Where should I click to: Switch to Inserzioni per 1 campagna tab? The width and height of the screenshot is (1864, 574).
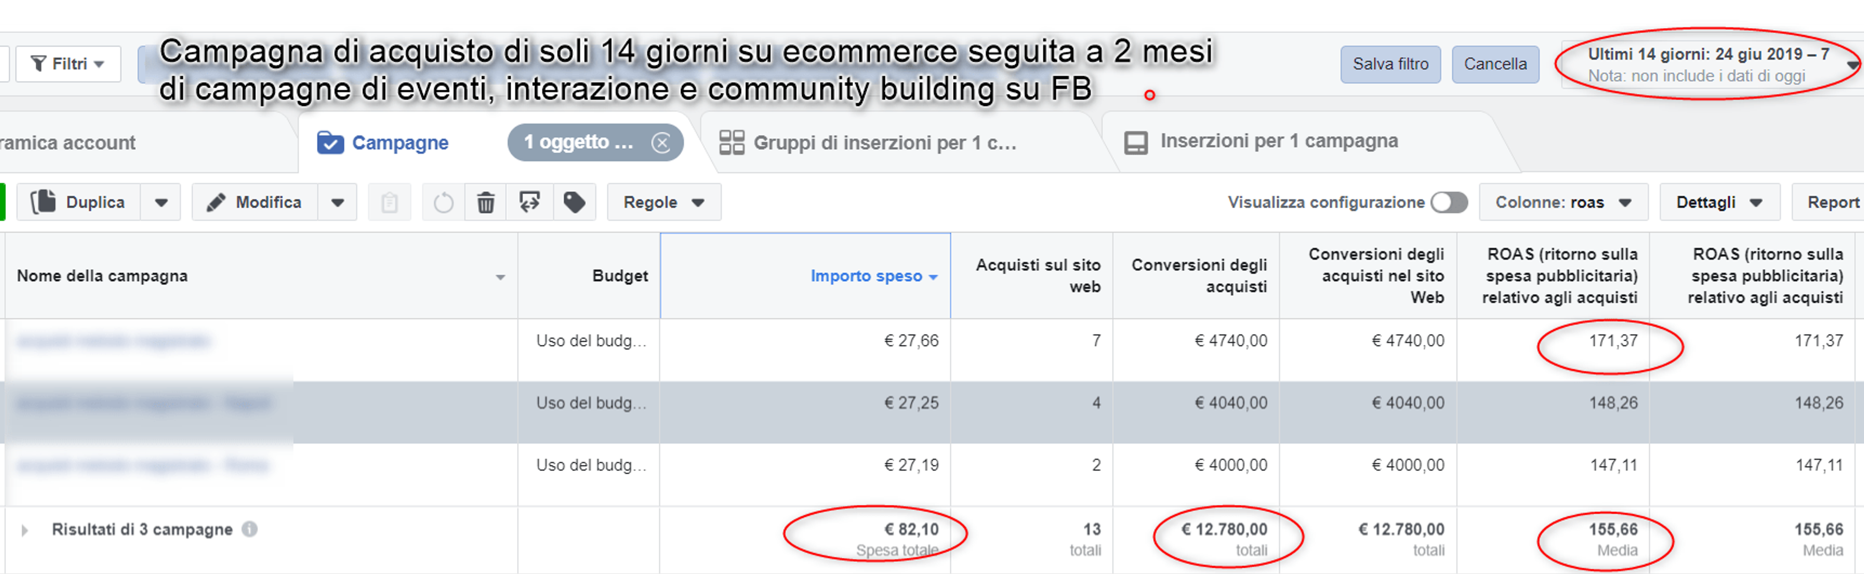[x=1261, y=142]
